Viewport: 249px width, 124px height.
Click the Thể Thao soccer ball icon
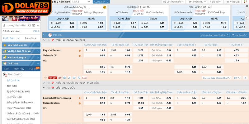click(x=5, y=64)
